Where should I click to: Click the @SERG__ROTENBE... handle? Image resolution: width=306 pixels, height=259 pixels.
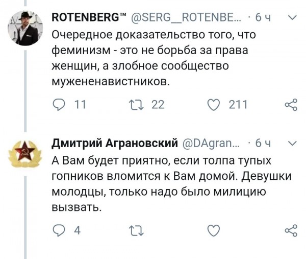[x=186, y=17]
